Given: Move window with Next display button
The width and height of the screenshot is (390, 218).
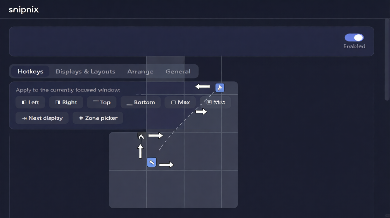Looking at the screenshot, I should (42, 118).
